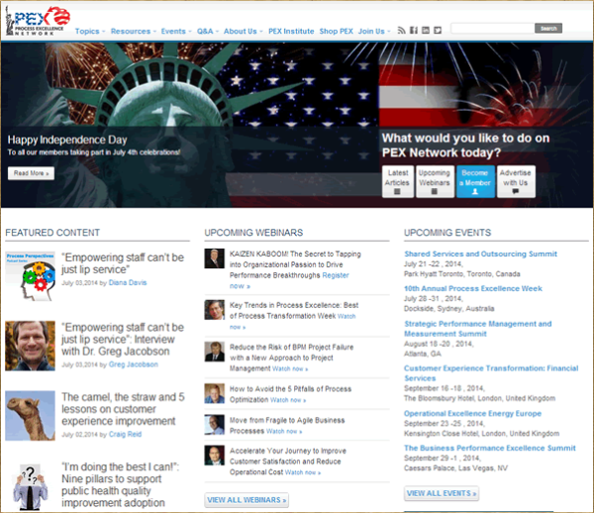Image resolution: width=594 pixels, height=513 pixels.
Task: Open Customer Experience Transformation: Financial Services event
Action: [491, 373]
